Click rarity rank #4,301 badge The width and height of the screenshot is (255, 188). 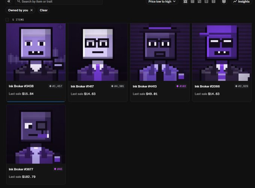(118, 86)
